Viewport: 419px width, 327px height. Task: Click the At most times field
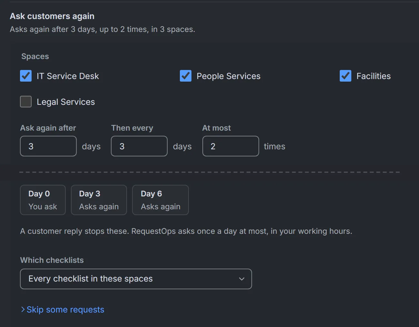(x=231, y=146)
